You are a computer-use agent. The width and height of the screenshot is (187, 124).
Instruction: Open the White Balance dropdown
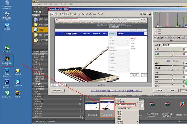point(174,45)
